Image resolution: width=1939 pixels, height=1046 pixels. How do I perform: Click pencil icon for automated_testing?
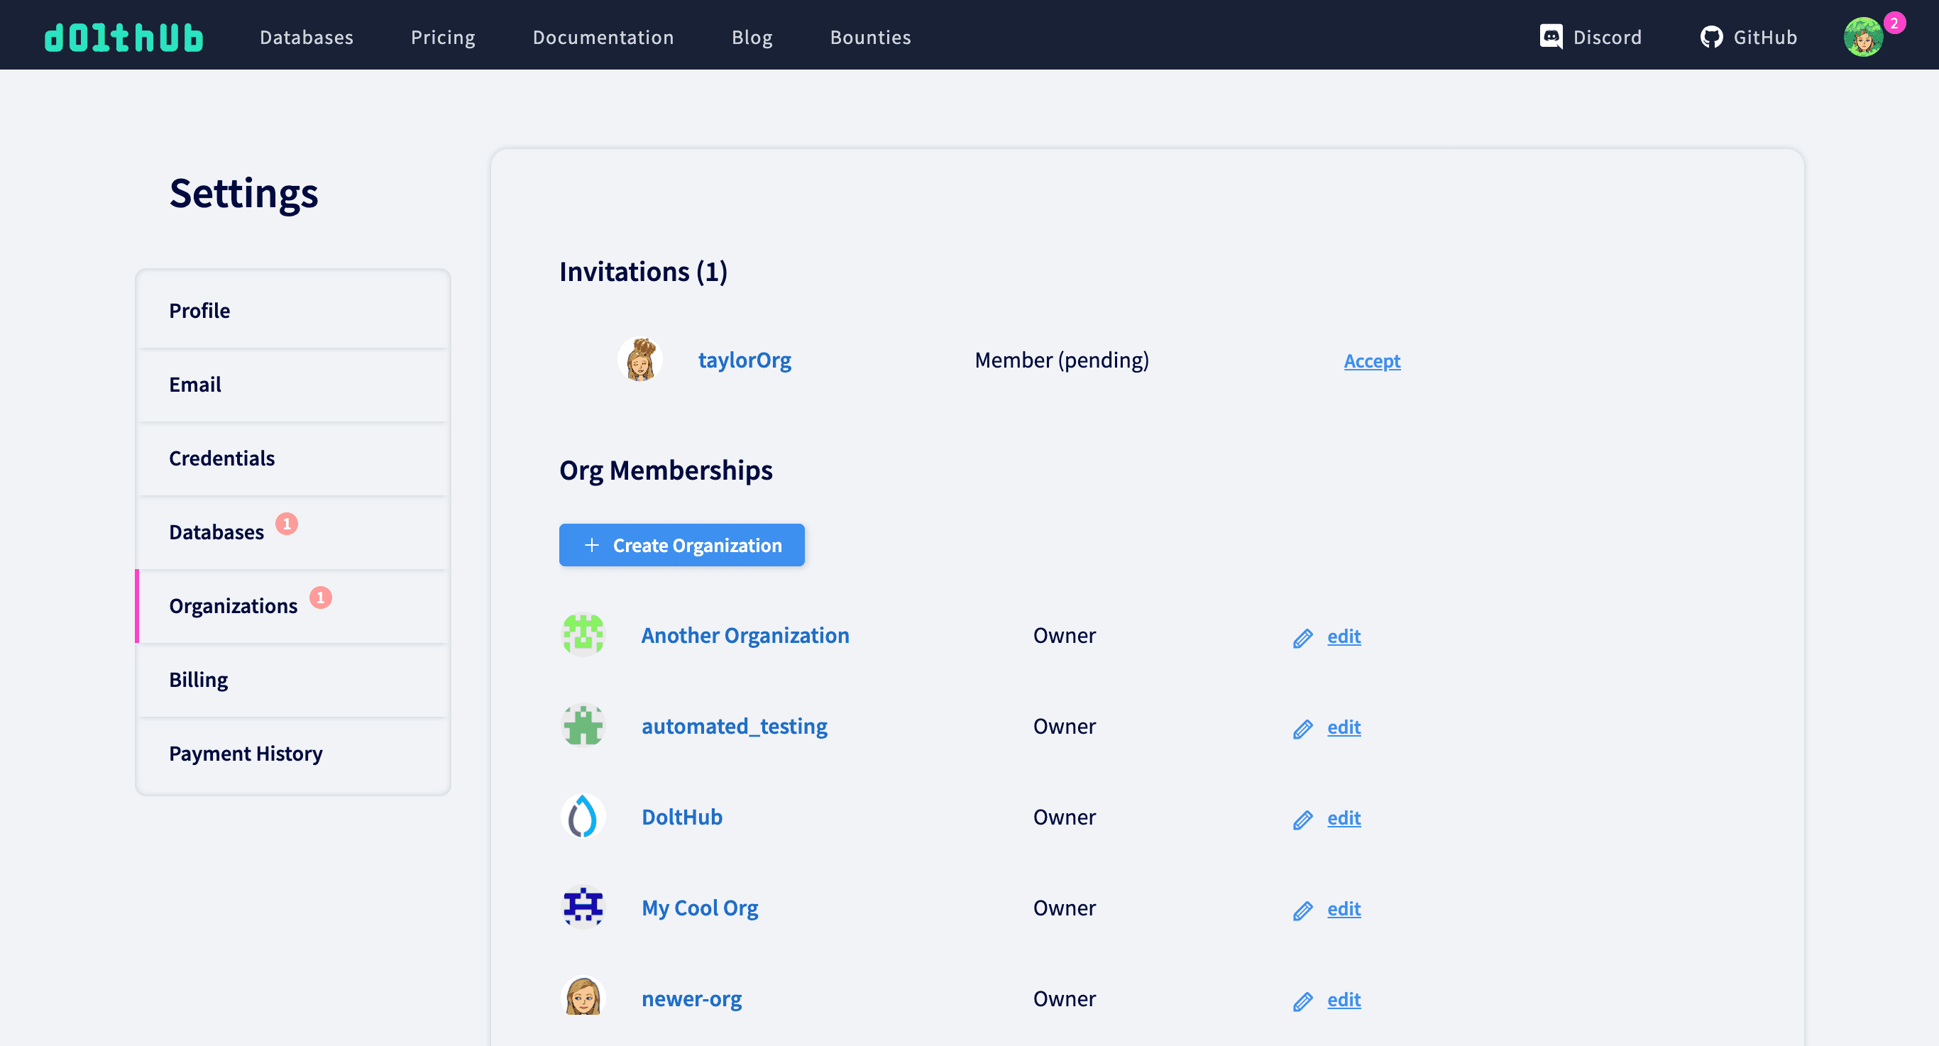click(x=1303, y=730)
